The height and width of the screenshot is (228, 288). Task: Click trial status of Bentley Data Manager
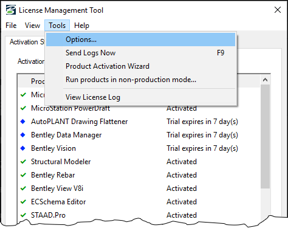pyautogui.click(x=202, y=135)
